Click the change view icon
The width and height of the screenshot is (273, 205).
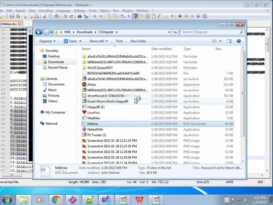click(215, 41)
